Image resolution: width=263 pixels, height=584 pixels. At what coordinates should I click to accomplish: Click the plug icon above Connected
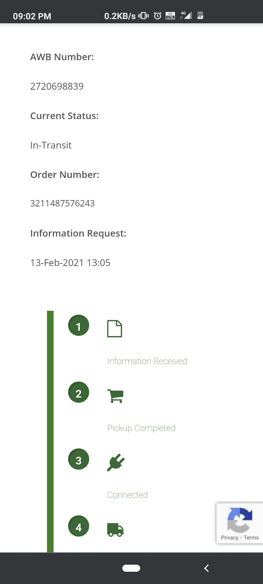point(116,462)
